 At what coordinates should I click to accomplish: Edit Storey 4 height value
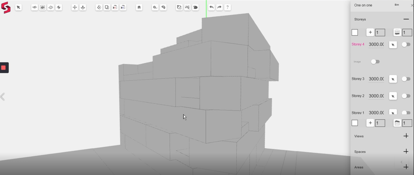pyautogui.click(x=376, y=45)
